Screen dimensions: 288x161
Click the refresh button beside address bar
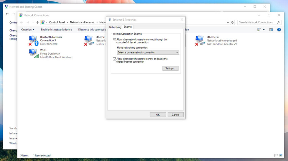point(232,23)
